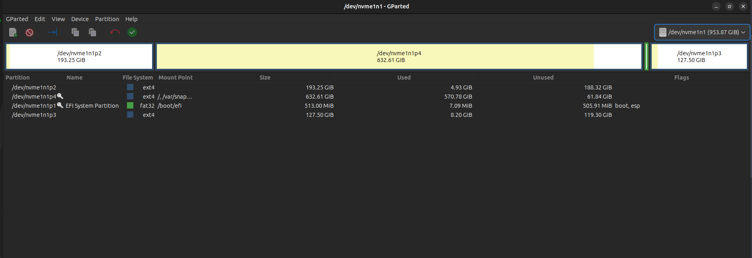Viewport: 752px width, 258px height.
Task: Click the 7.09 MiB used value
Action: click(461, 106)
